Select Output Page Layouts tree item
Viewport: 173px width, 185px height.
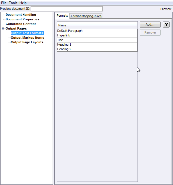click(x=27, y=42)
